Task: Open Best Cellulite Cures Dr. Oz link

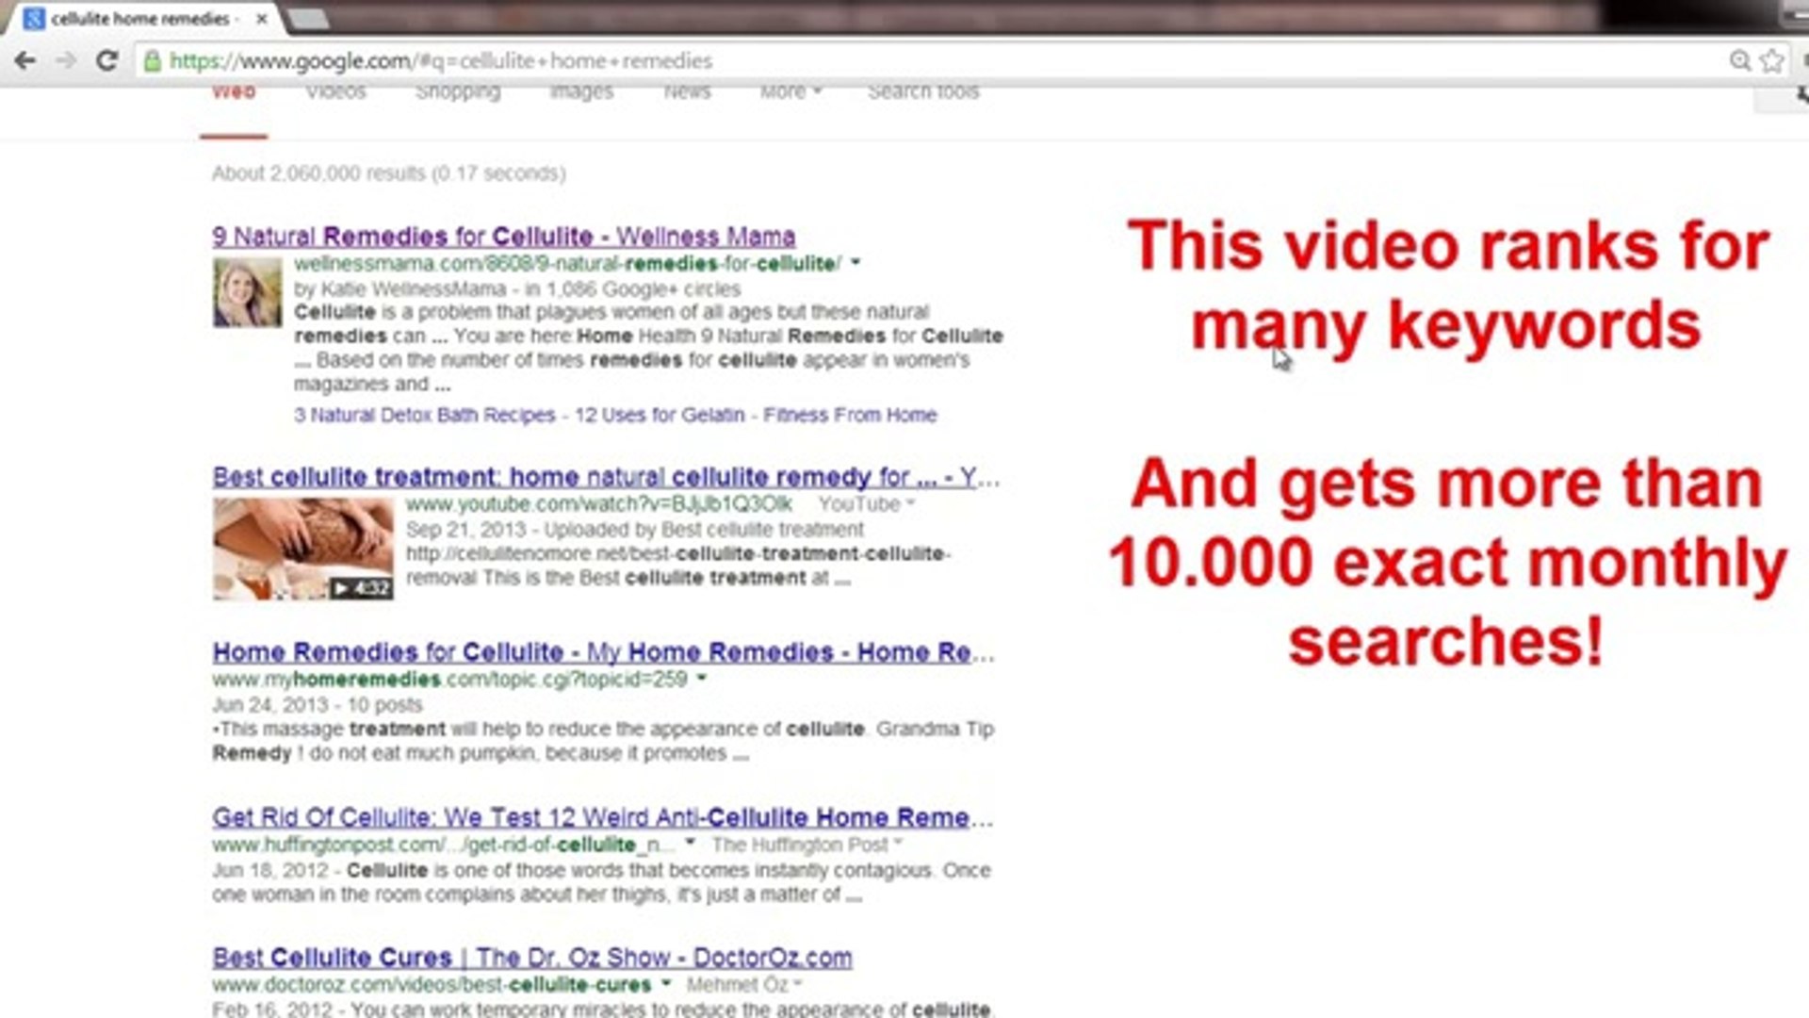Action: click(531, 958)
